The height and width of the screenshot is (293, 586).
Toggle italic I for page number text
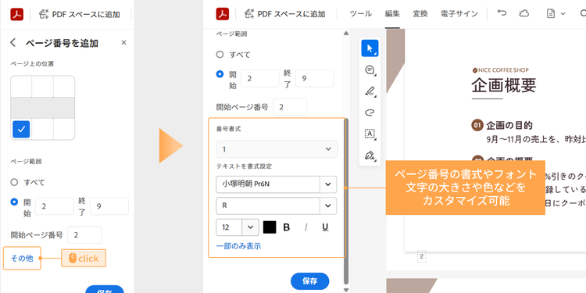pyautogui.click(x=306, y=227)
